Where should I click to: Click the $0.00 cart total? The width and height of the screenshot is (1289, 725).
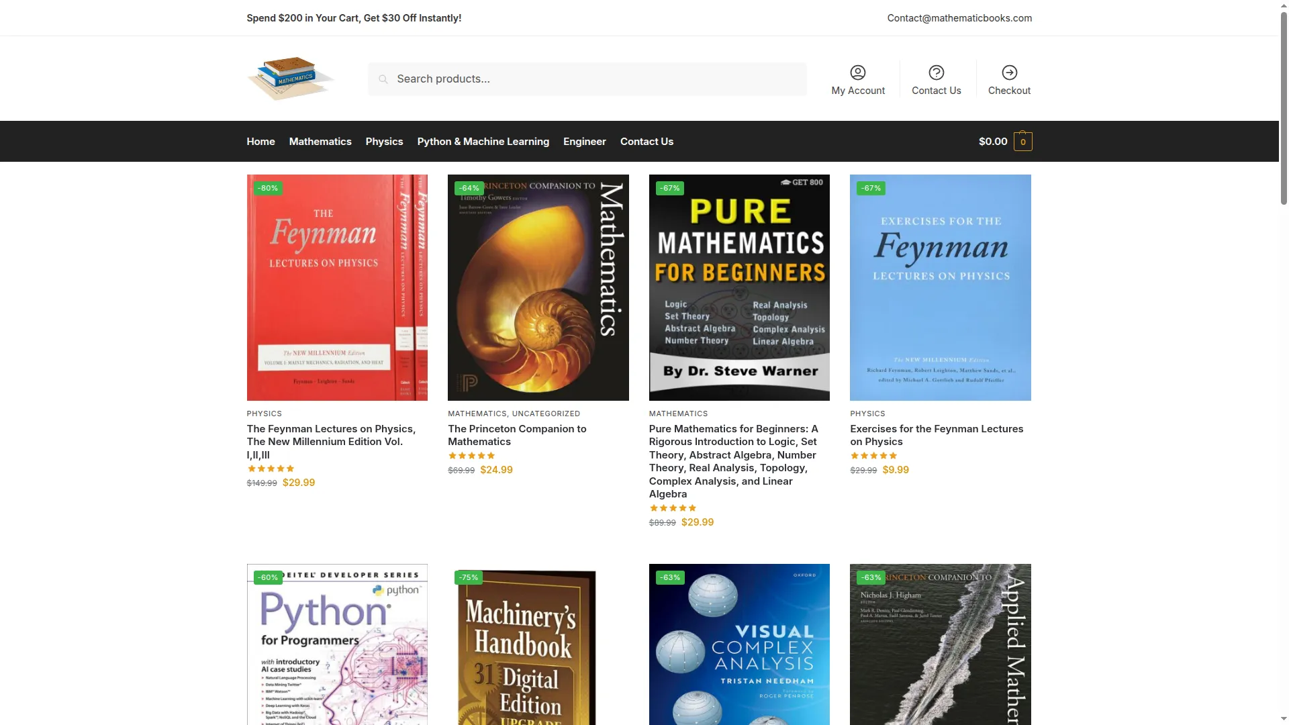pos(993,142)
